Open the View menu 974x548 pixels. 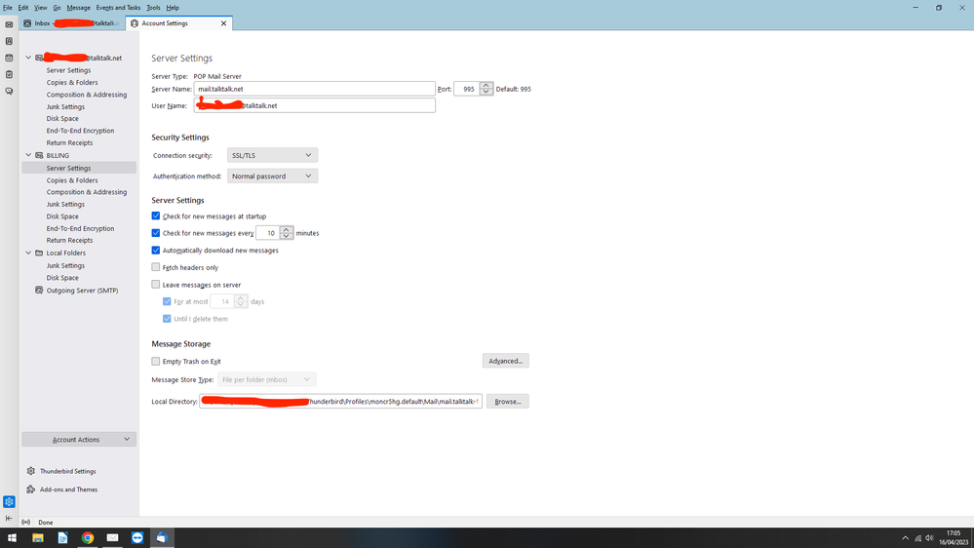(40, 8)
